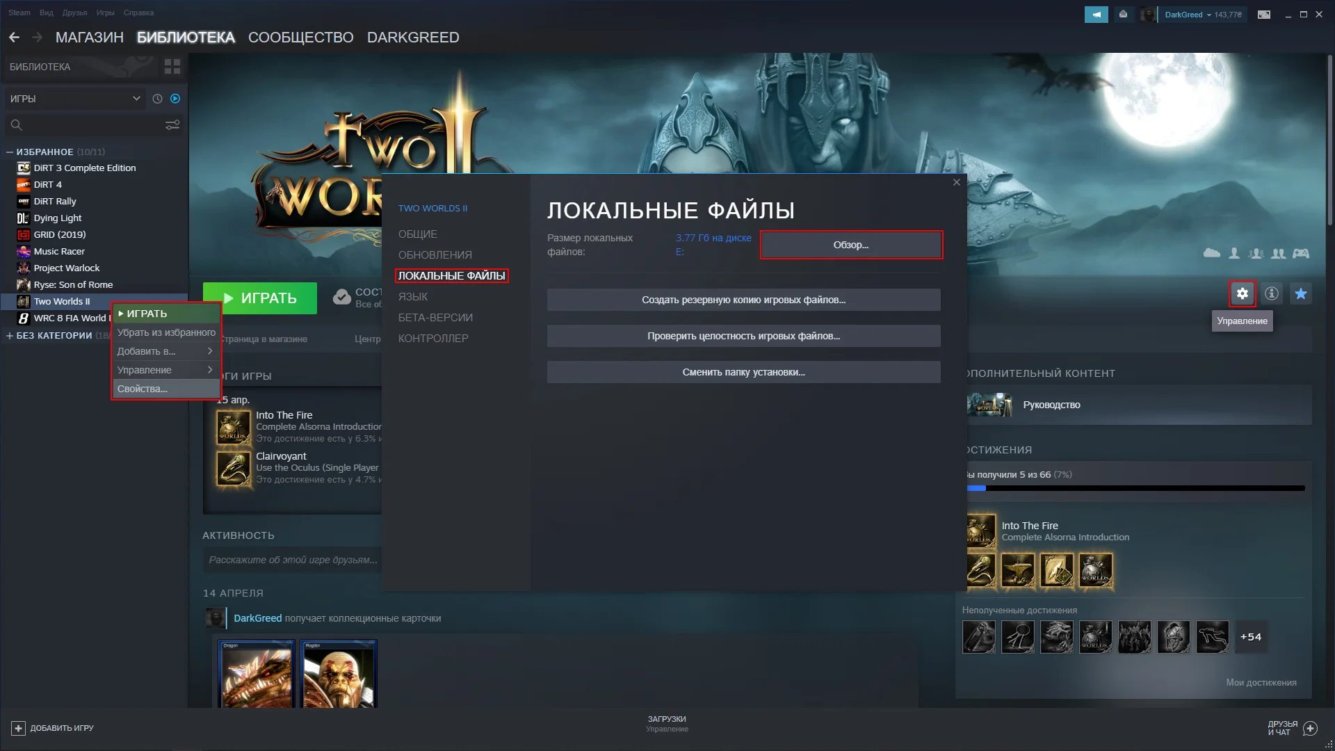Screen dimensions: 1335x751
Task: Click the single-player person icon
Action: click(x=1234, y=254)
